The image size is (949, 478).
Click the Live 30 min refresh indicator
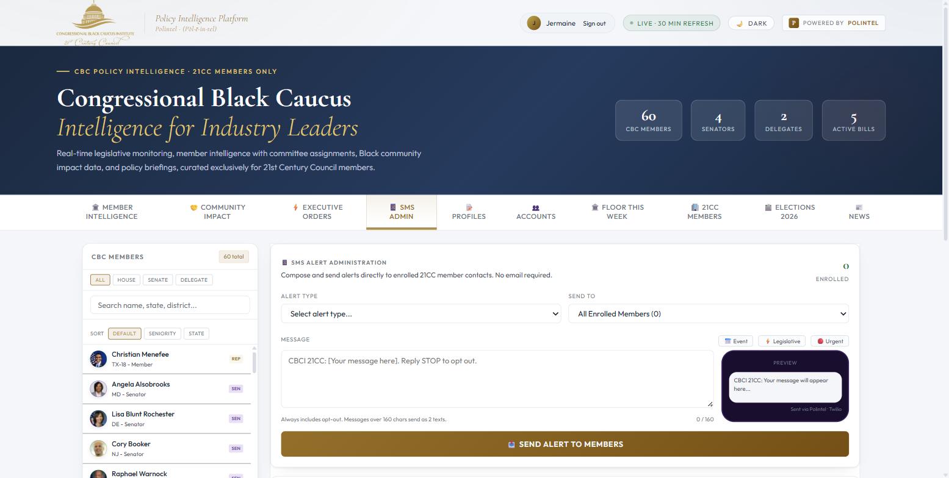[x=671, y=23]
